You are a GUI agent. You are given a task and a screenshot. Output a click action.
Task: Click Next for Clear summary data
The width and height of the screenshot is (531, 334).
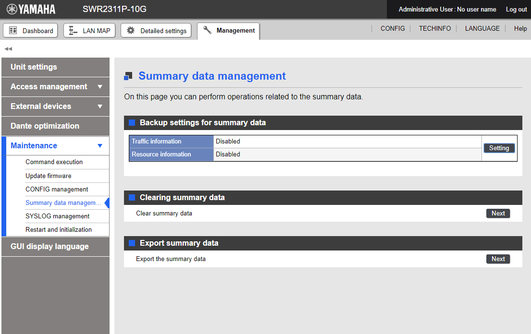pyautogui.click(x=498, y=214)
